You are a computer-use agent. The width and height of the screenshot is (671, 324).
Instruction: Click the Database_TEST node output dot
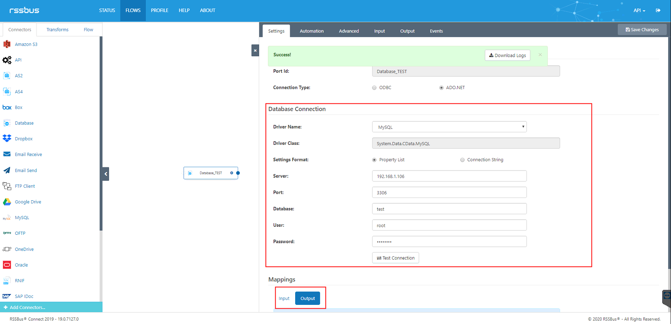point(238,173)
